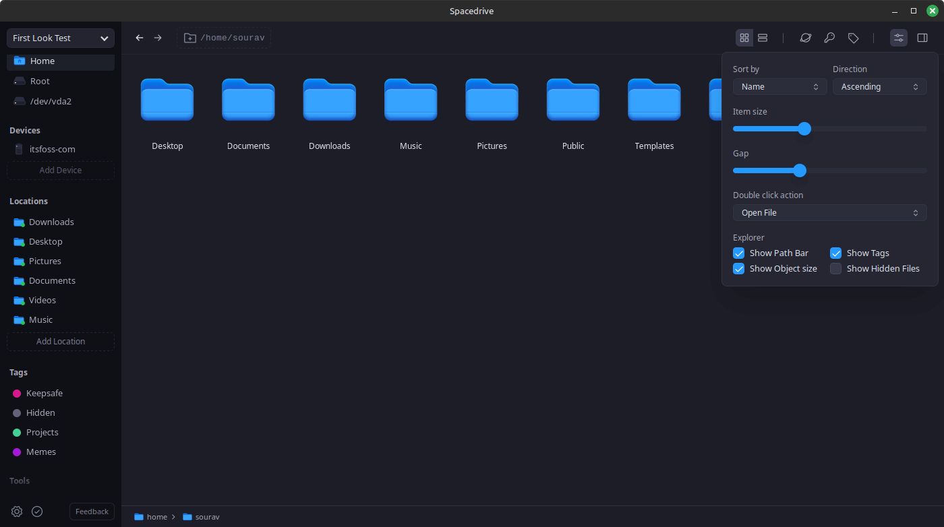The height and width of the screenshot is (527, 944).
Task: Click the tag icon in the toolbar
Action: 853,38
